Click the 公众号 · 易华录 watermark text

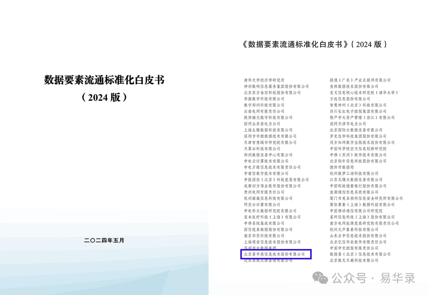pos(373,278)
